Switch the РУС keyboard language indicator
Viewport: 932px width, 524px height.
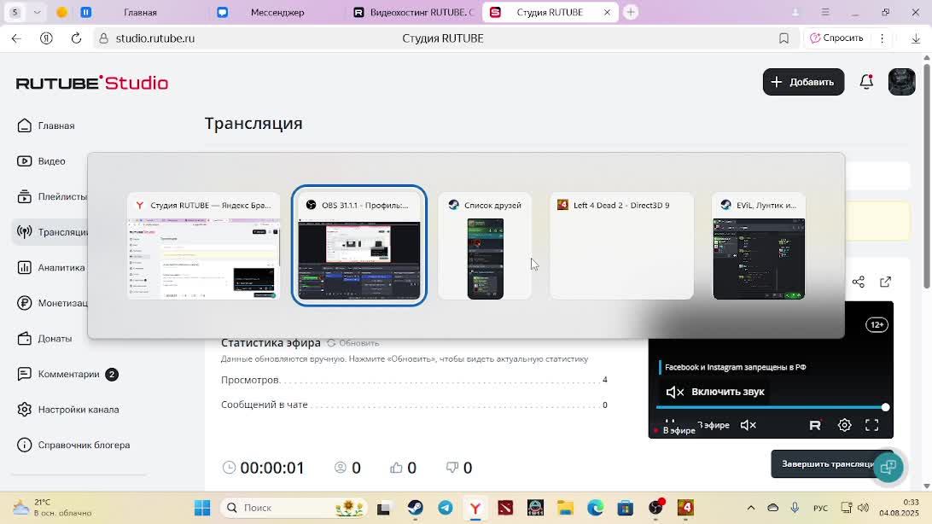click(820, 508)
